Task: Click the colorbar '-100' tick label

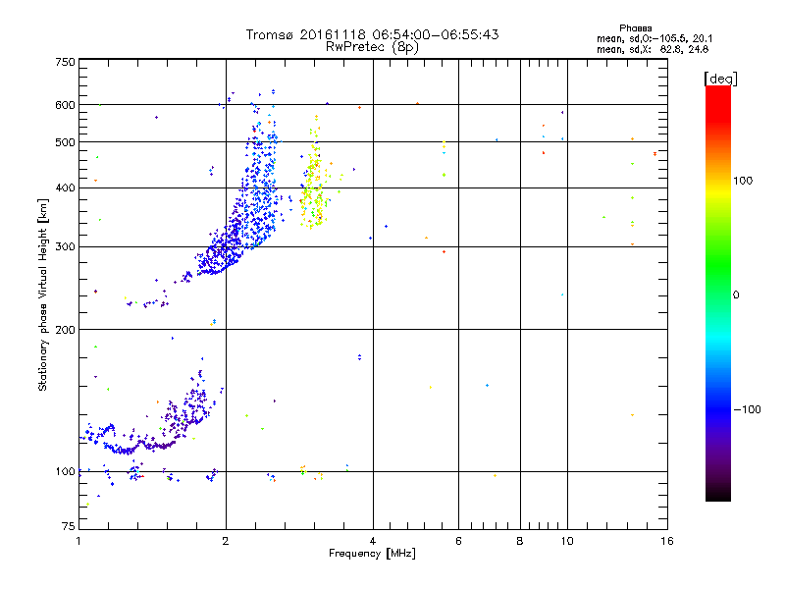Action: point(747,409)
